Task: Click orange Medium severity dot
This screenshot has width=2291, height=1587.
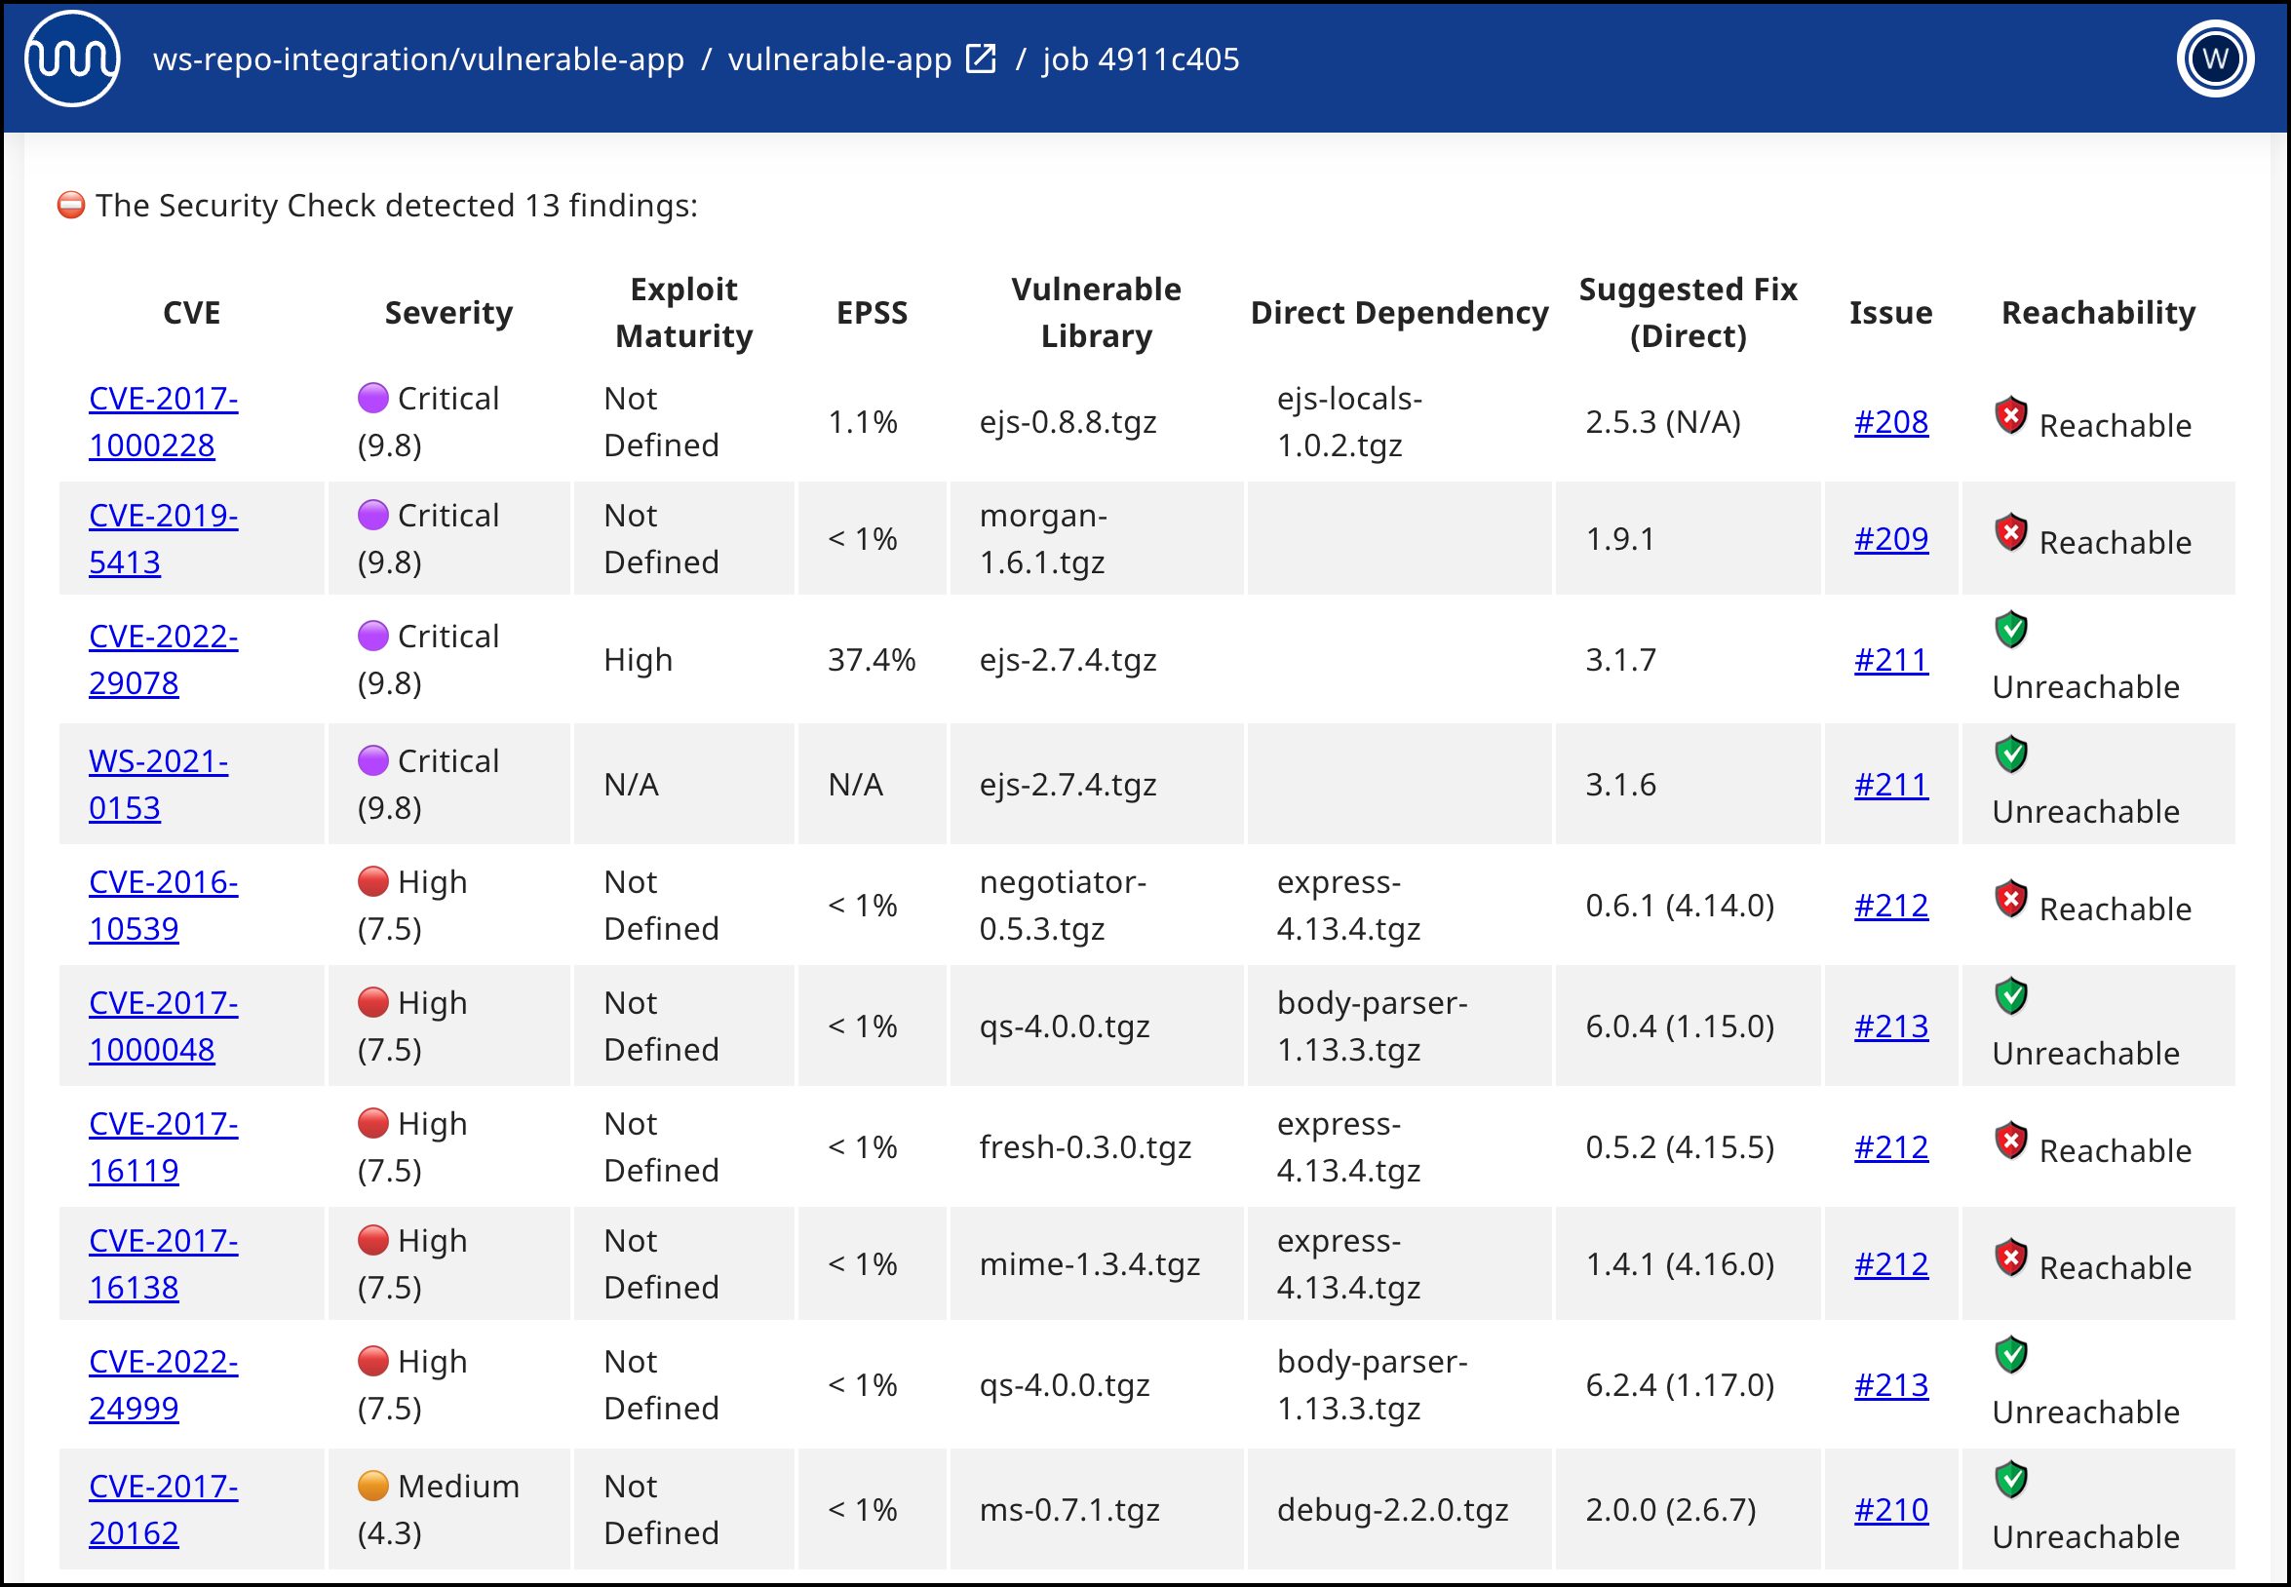Action: (372, 1486)
